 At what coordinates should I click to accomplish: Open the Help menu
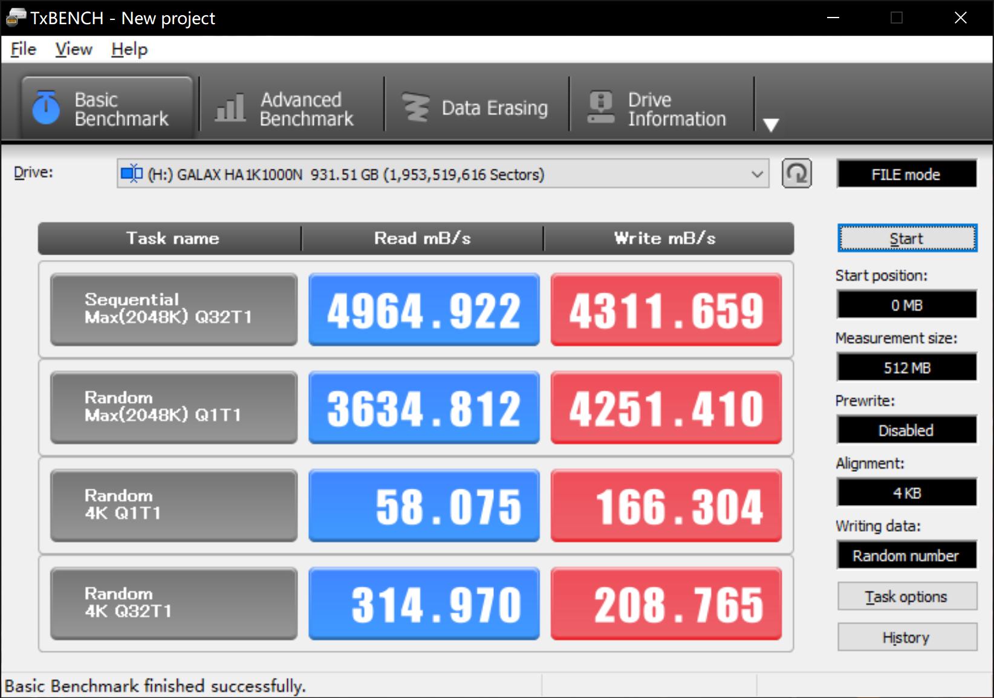[x=129, y=49]
